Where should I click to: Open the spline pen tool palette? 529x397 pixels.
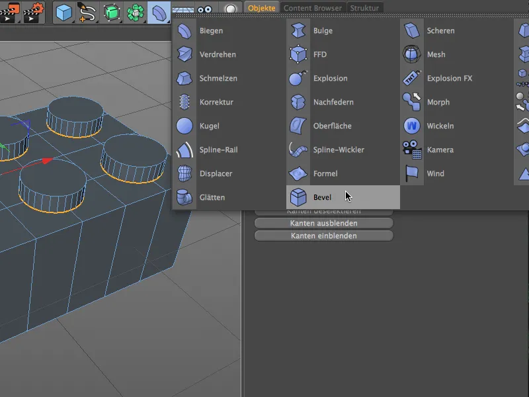click(x=87, y=13)
